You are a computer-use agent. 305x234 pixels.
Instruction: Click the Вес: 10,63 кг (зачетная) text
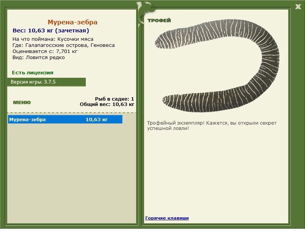(51, 30)
